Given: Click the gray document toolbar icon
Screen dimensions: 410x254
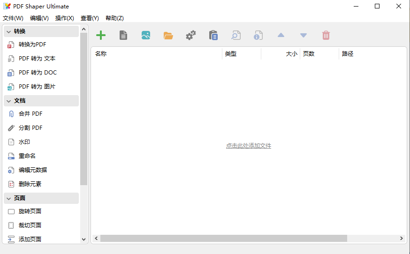Looking at the screenshot, I should click(x=123, y=35).
